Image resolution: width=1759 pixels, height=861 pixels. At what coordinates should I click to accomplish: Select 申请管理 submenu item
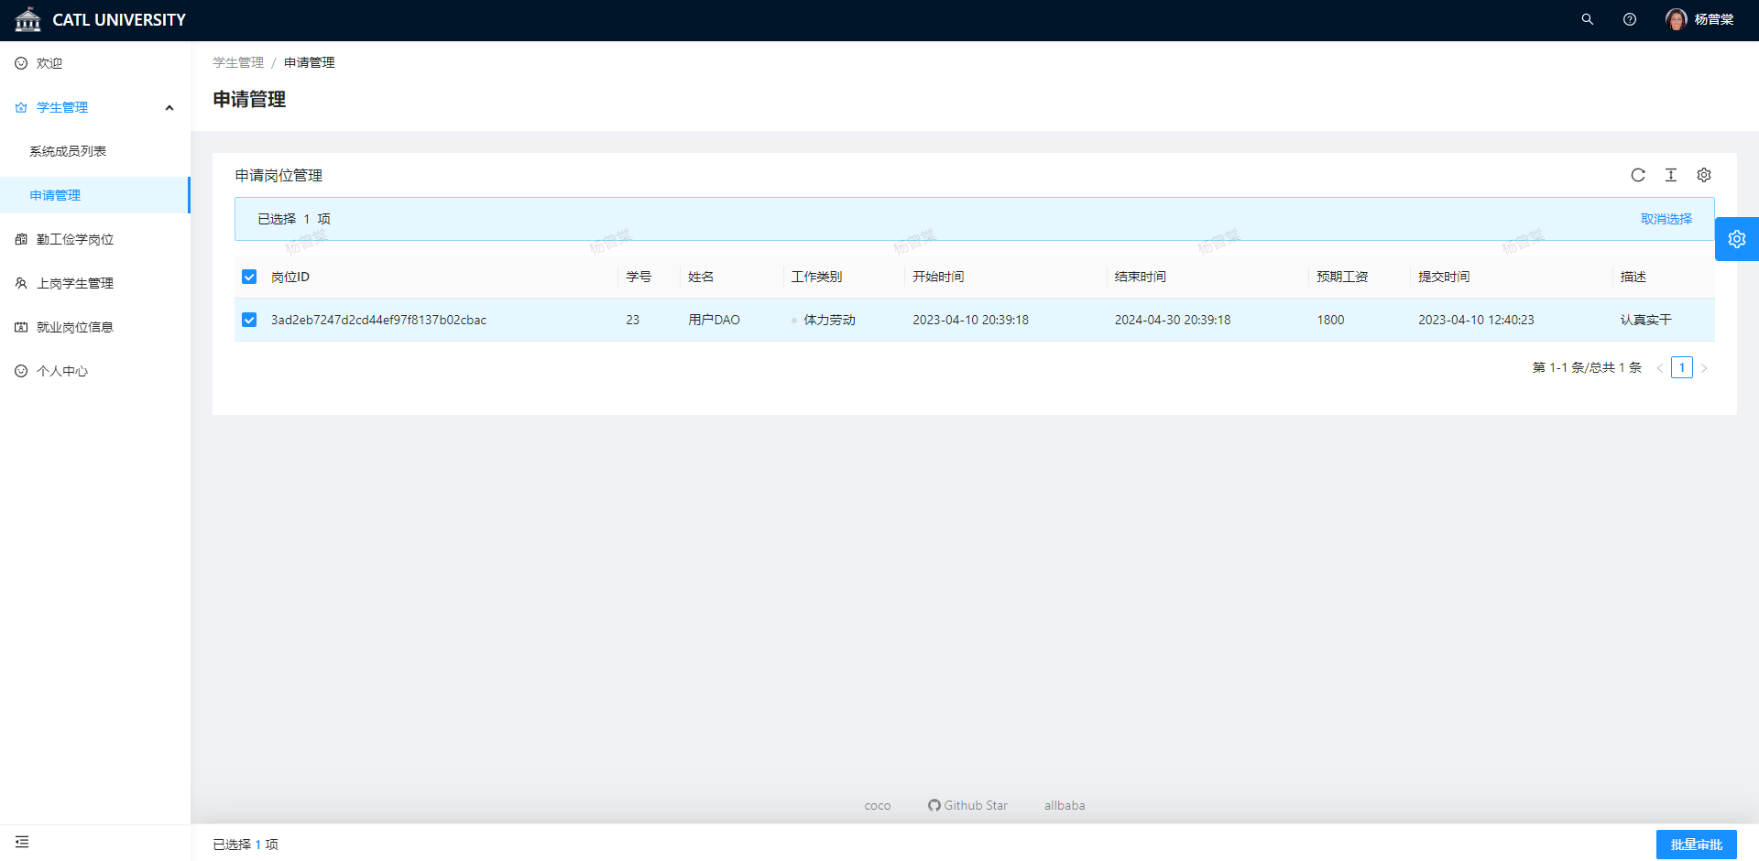coord(95,195)
